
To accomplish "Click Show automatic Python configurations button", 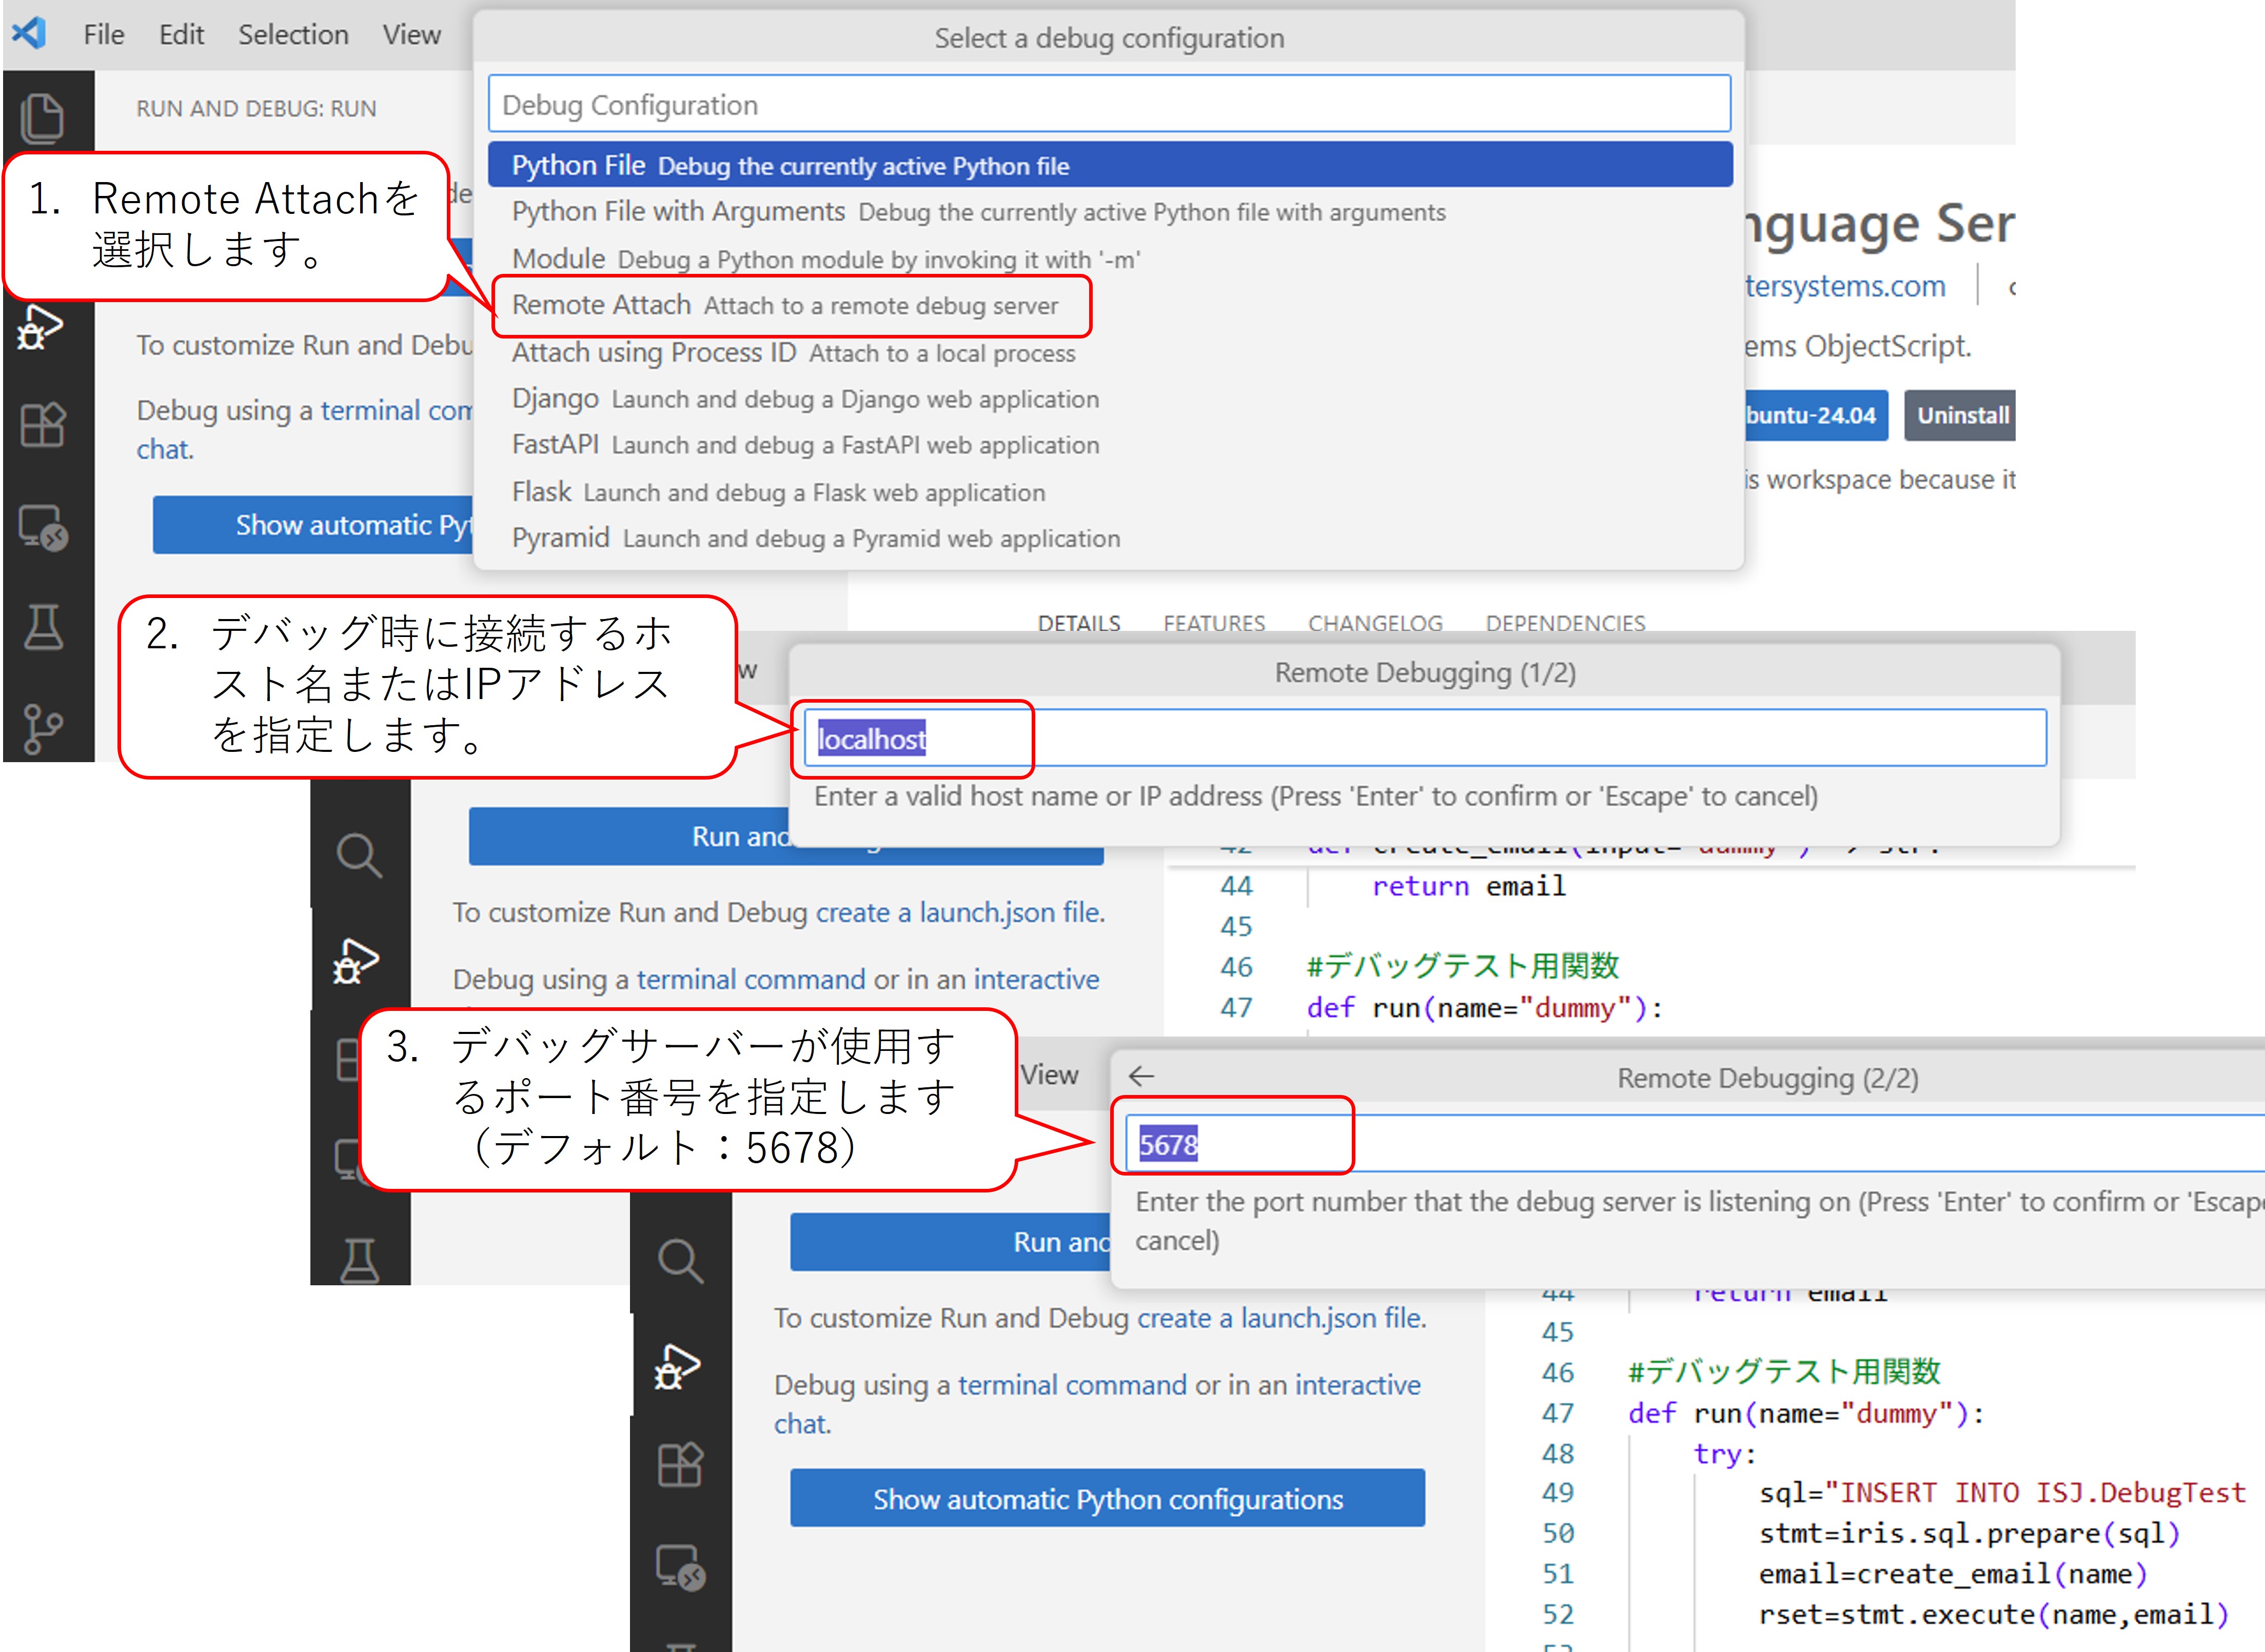I will click(1107, 1498).
